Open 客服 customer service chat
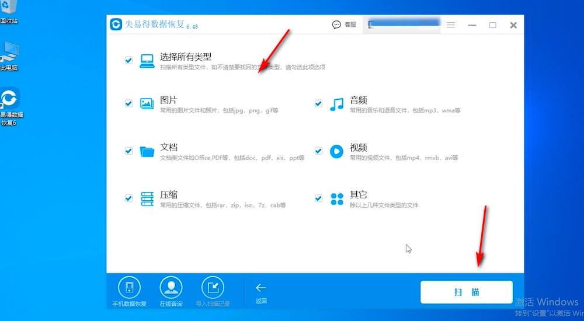This screenshot has width=584, height=321. 344,25
